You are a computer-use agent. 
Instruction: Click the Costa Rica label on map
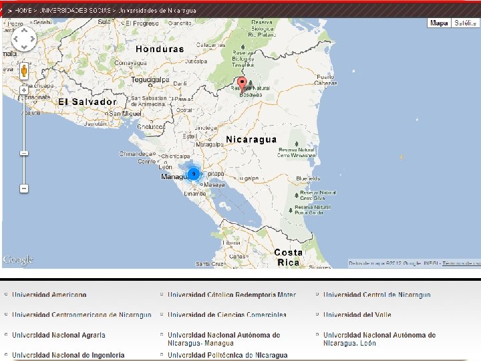coord(288,257)
